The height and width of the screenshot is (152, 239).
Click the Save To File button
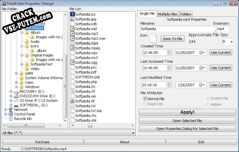coord(173,39)
